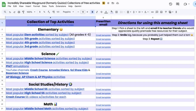The image size is (196, 111).
Task: Move document to folder icon
Action: 113,3
